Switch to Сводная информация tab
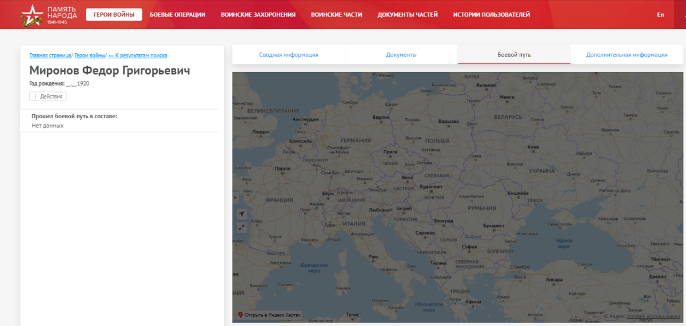This screenshot has height=326, width=686. click(289, 55)
